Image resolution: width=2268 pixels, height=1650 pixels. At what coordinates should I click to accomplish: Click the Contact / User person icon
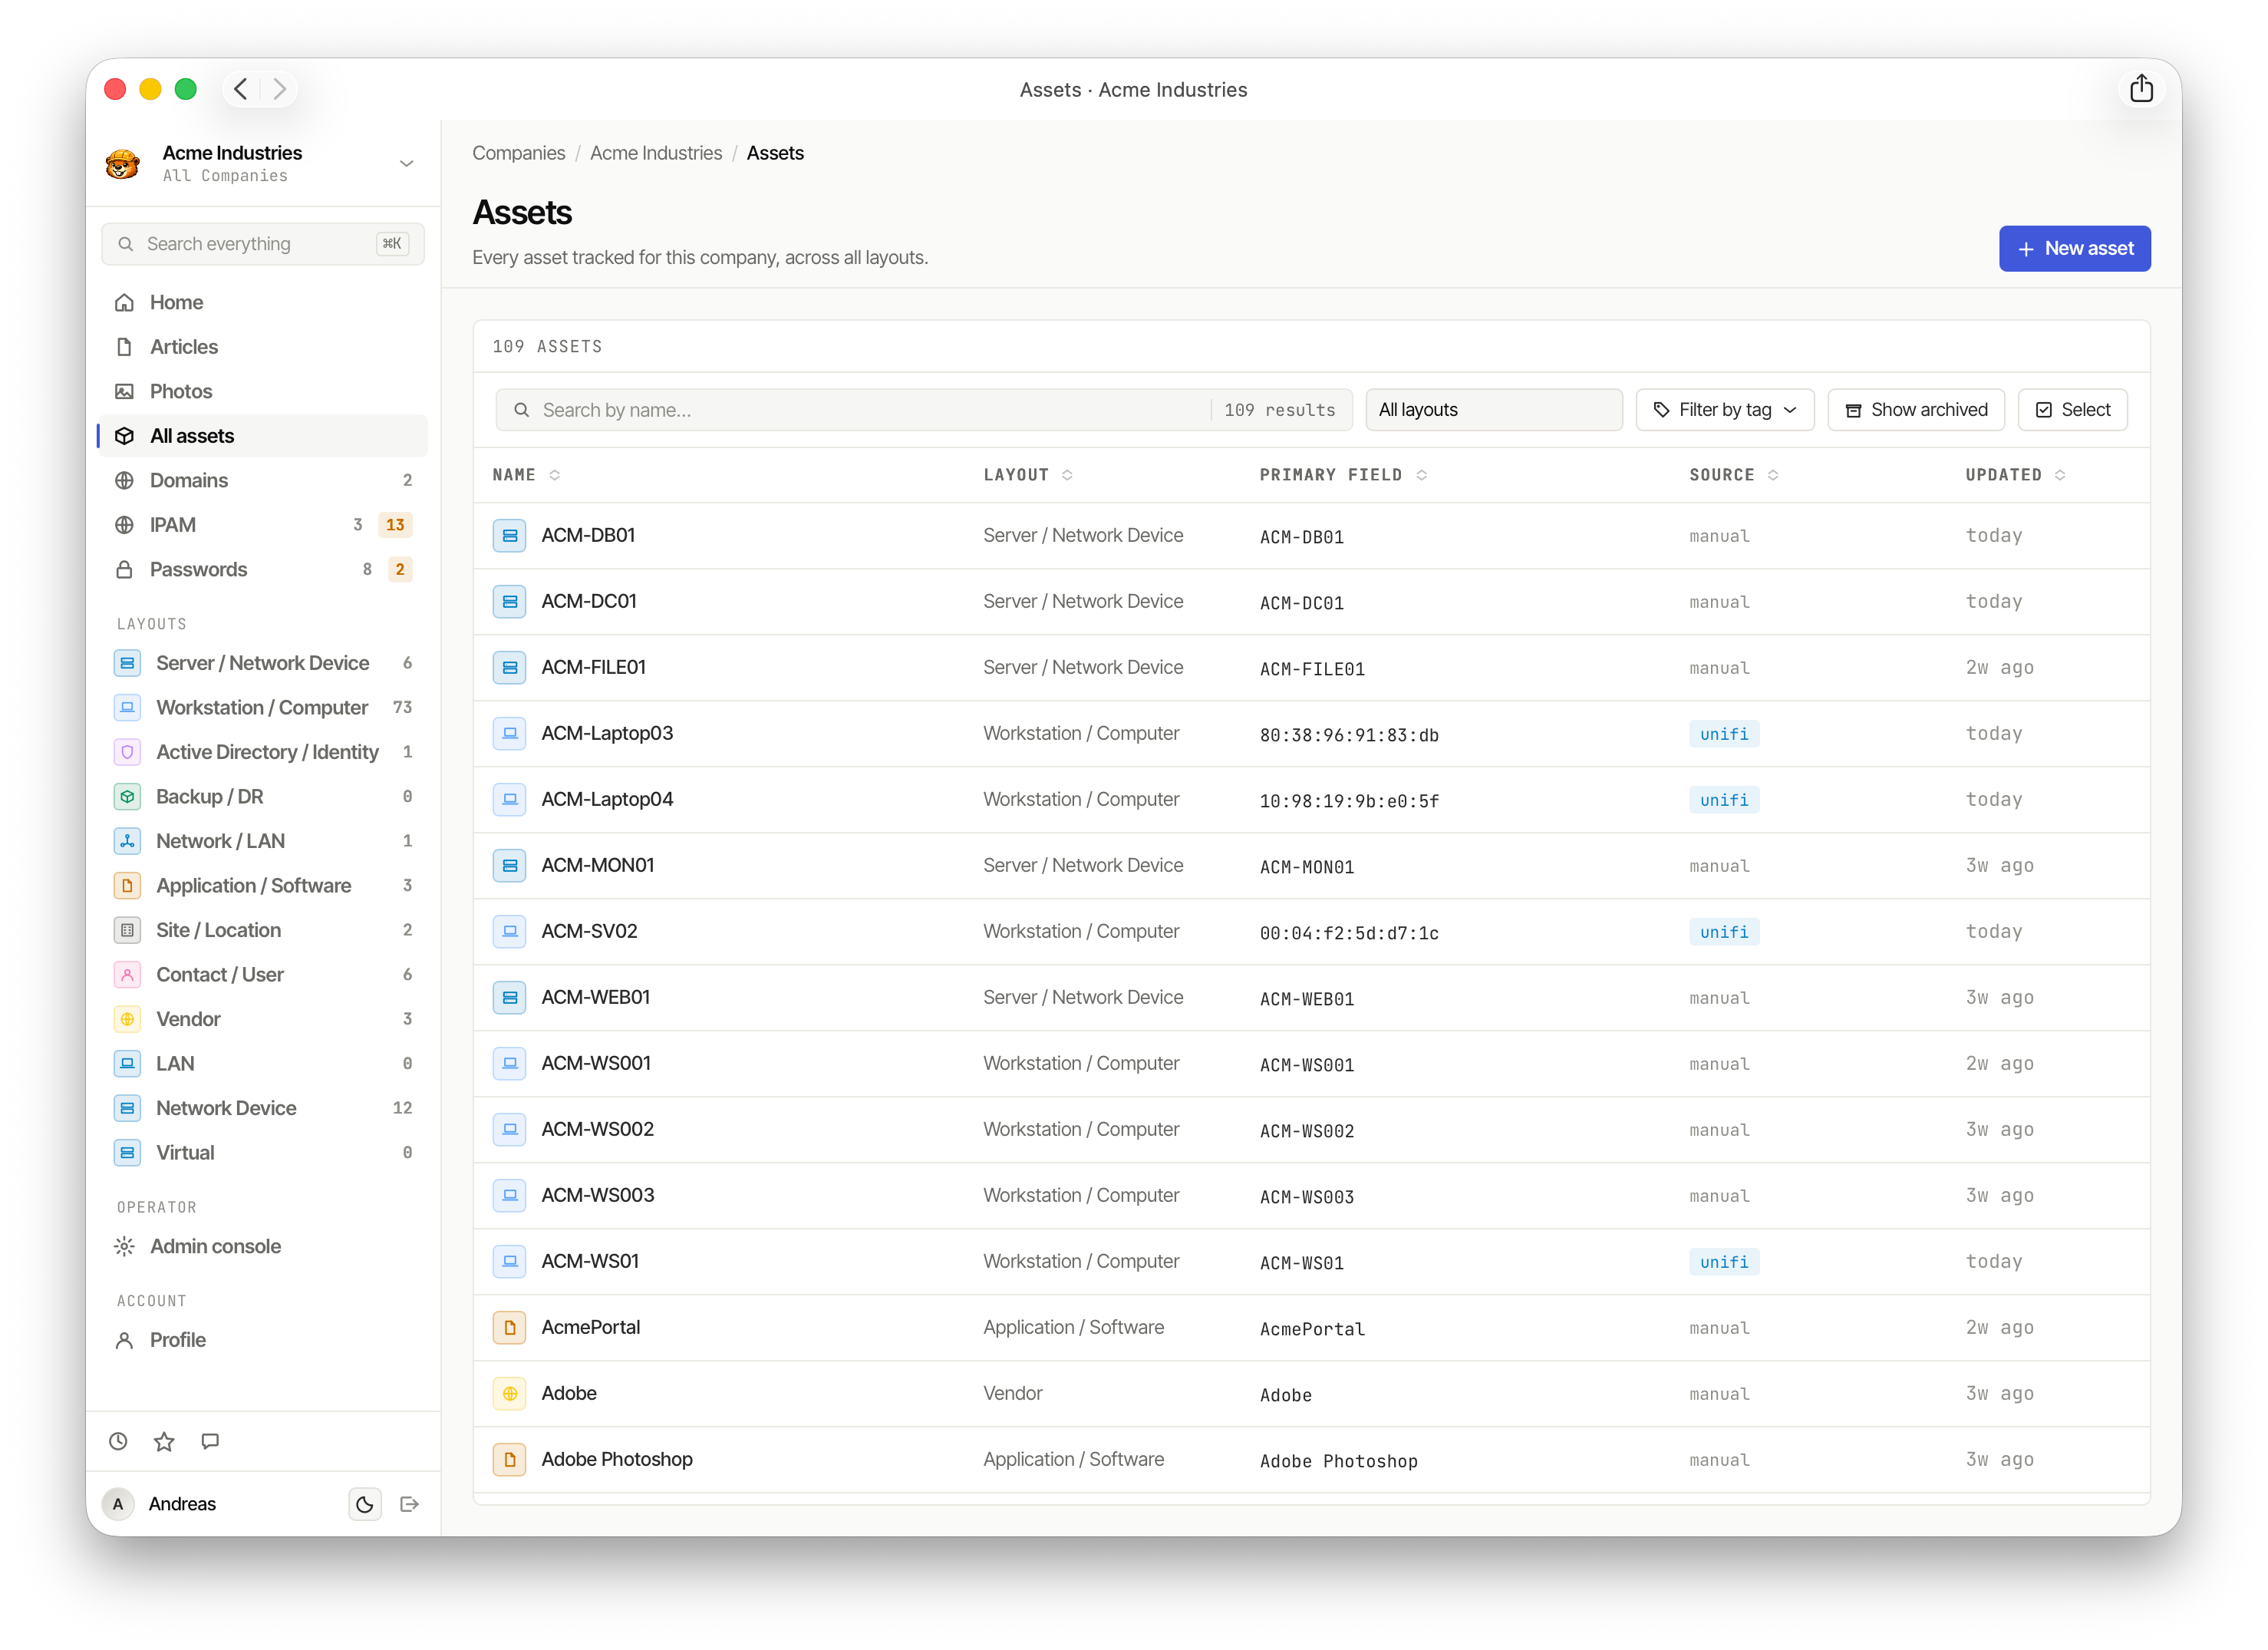[127, 974]
